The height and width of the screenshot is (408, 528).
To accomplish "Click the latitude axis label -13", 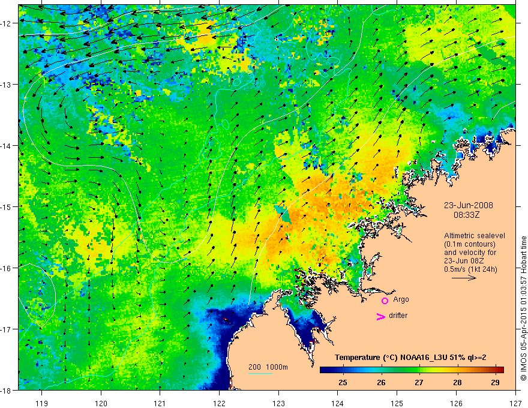I will coord(6,85).
